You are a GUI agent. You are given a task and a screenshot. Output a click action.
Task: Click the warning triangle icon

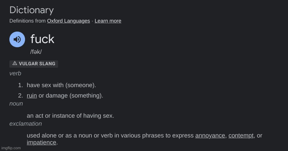[15, 64]
